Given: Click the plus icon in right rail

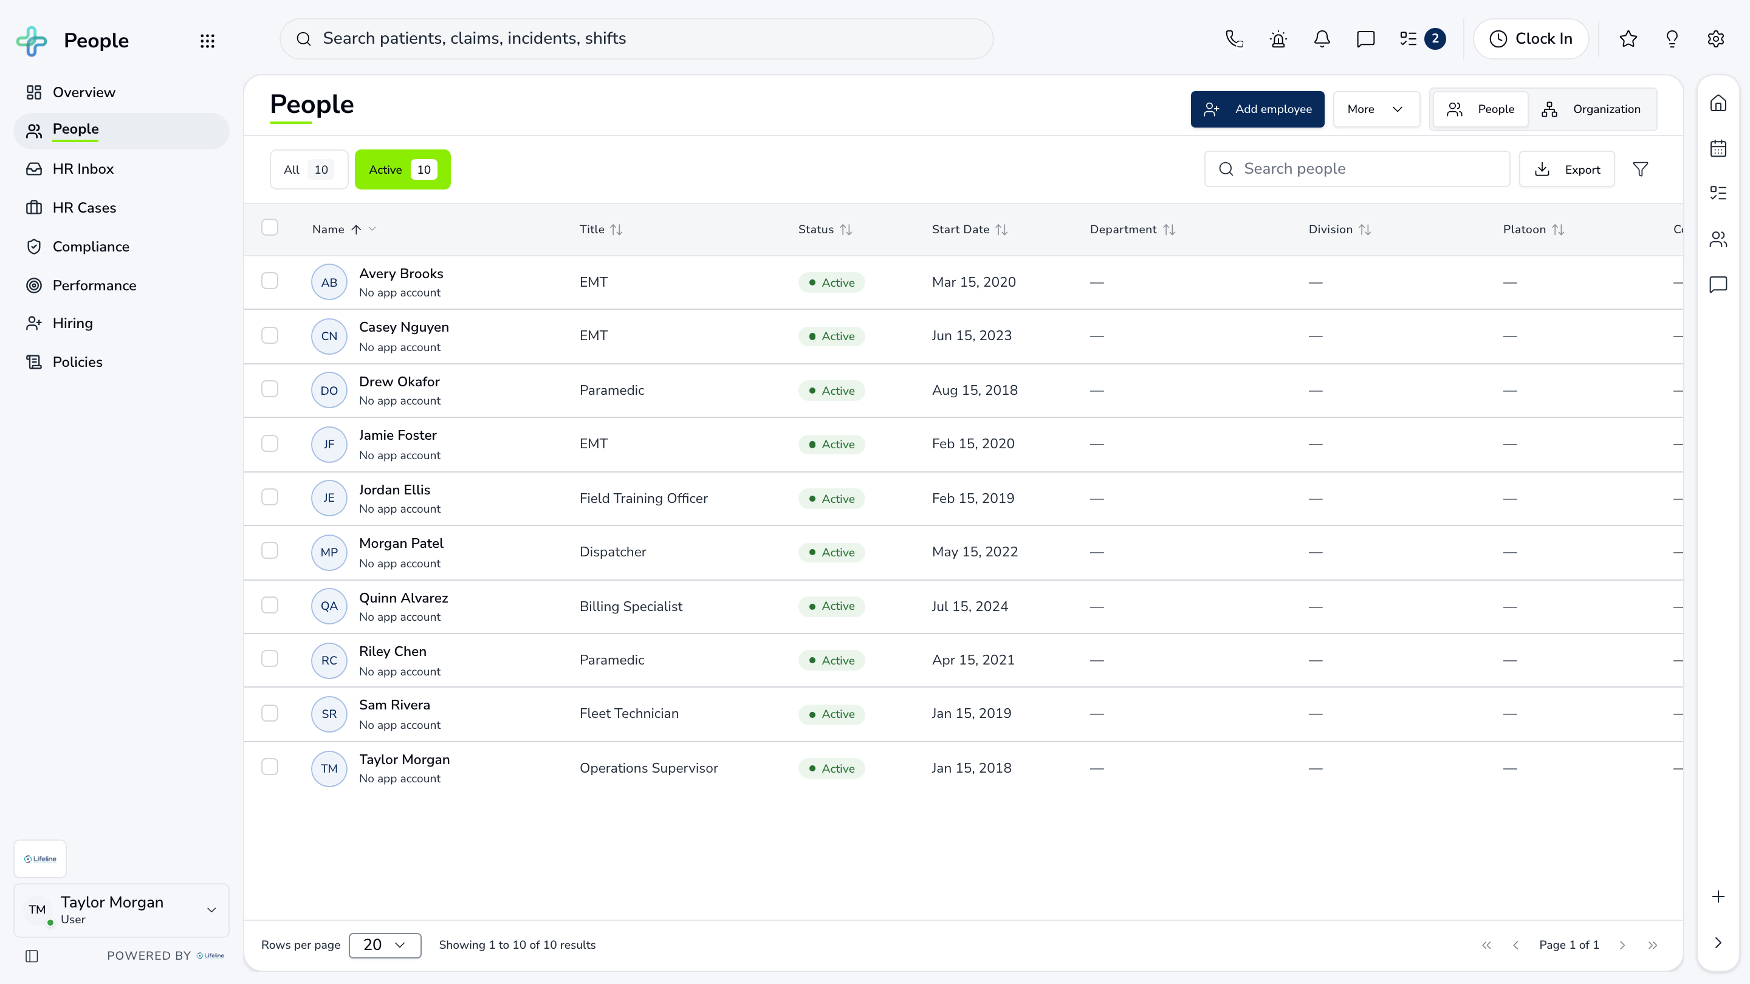Looking at the screenshot, I should [1718, 897].
